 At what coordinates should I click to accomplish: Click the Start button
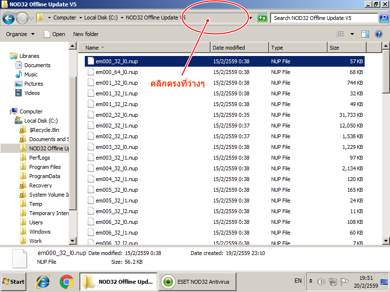coord(14,282)
